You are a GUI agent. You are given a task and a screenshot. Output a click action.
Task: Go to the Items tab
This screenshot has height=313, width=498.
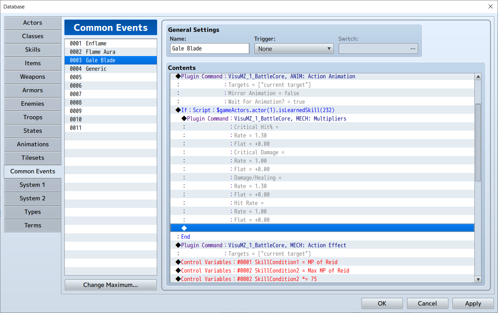[33, 63]
